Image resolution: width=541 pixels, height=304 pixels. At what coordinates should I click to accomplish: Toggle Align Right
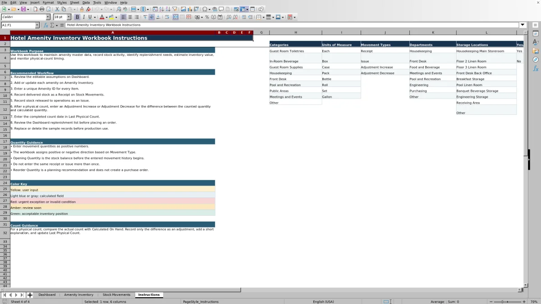(x=136, y=17)
